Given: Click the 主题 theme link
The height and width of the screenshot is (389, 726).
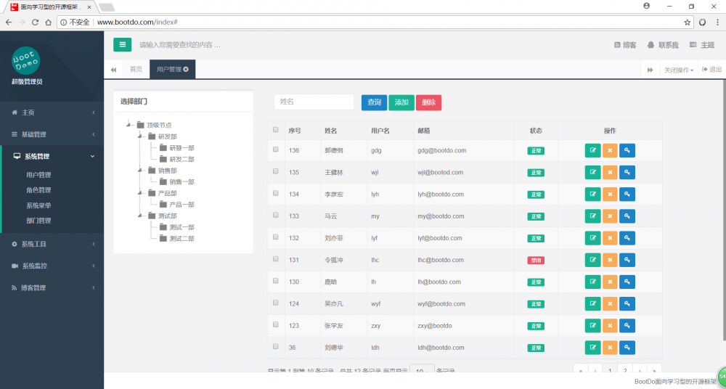Looking at the screenshot, I should (x=702, y=45).
